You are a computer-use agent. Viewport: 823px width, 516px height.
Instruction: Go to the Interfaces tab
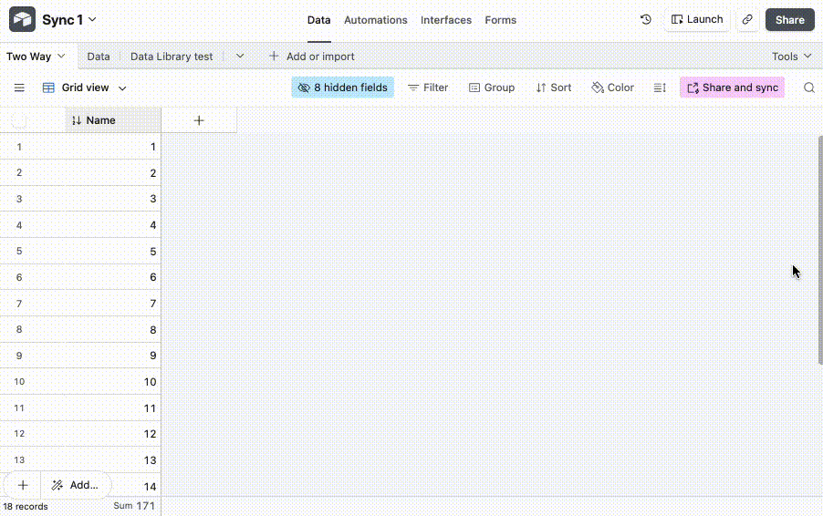[445, 20]
